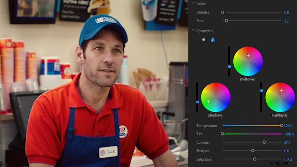Click the Saturation slider handle

click(x=255, y=159)
